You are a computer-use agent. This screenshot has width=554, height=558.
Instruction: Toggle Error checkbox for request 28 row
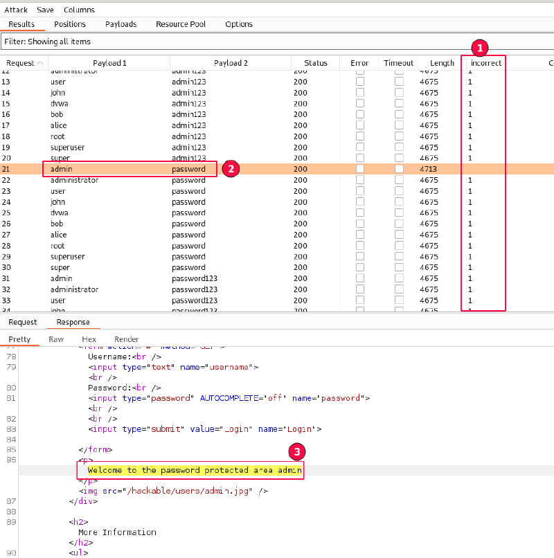(x=359, y=246)
